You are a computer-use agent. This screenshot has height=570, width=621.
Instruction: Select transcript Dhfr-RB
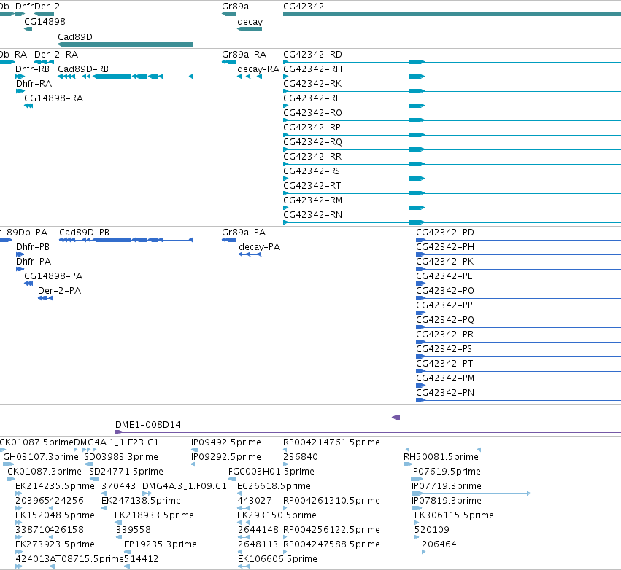[x=33, y=69]
